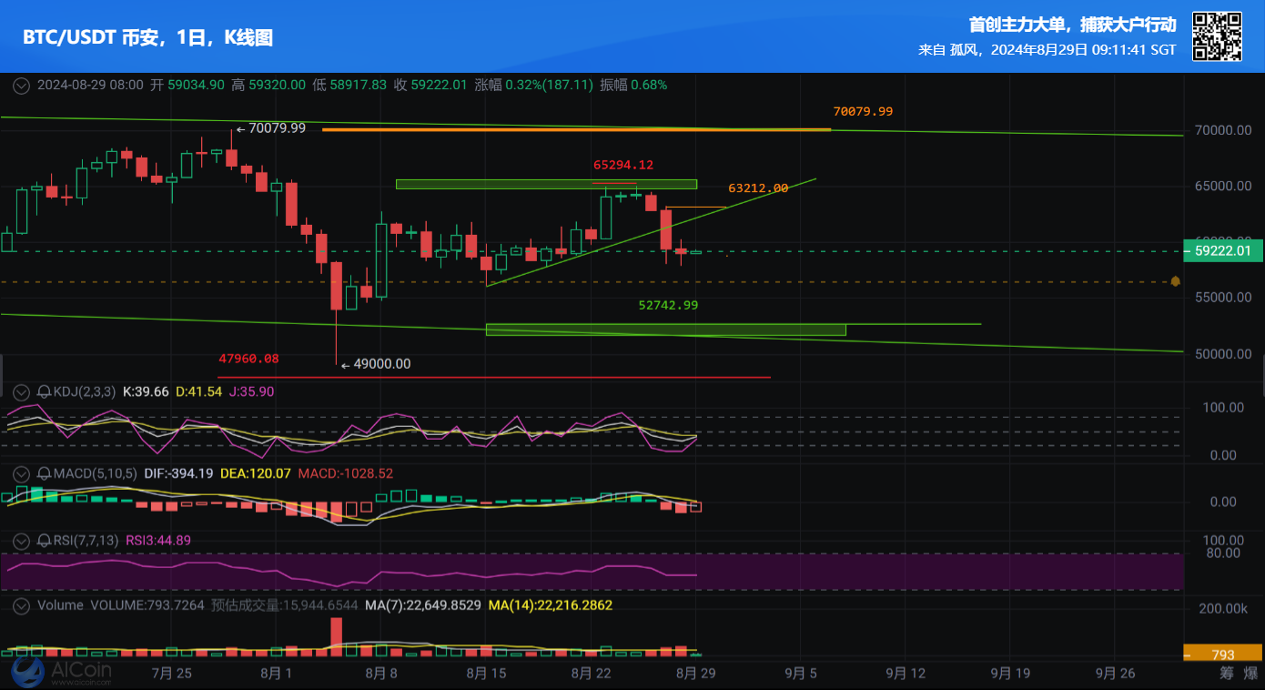Select the orange 70079.99 resistance line
Image resolution: width=1265 pixels, height=690 pixels.
(575, 129)
